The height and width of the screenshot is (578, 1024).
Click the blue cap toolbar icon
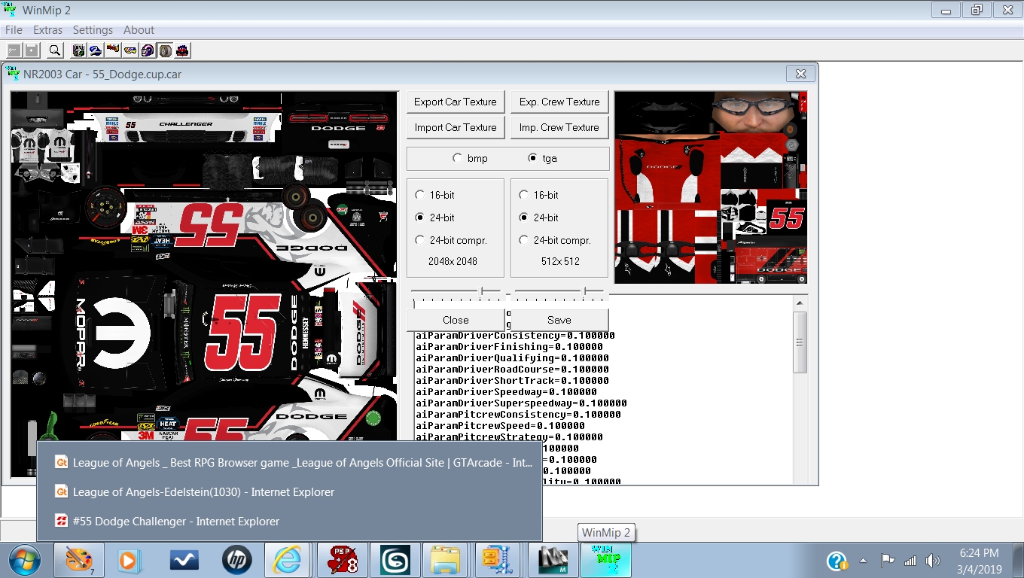(x=96, y=50)
